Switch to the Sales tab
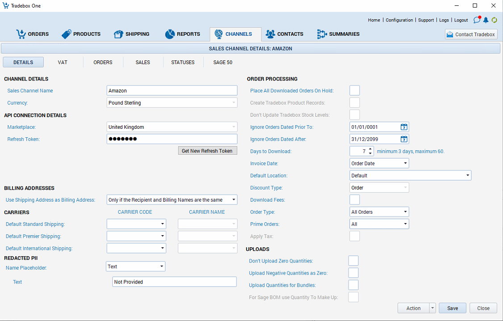Image resolution: width=503 pixels, height=321 pixels. 143,62
